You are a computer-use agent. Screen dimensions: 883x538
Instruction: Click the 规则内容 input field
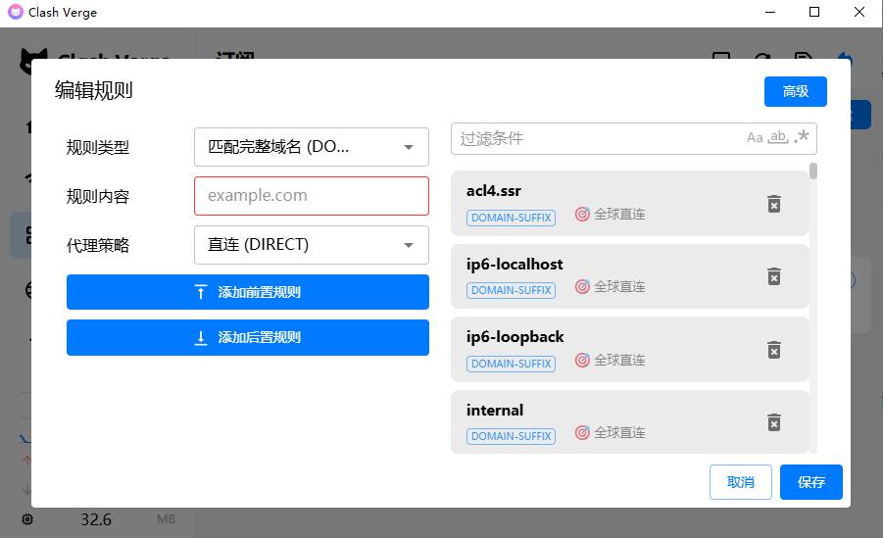point(312,196)
